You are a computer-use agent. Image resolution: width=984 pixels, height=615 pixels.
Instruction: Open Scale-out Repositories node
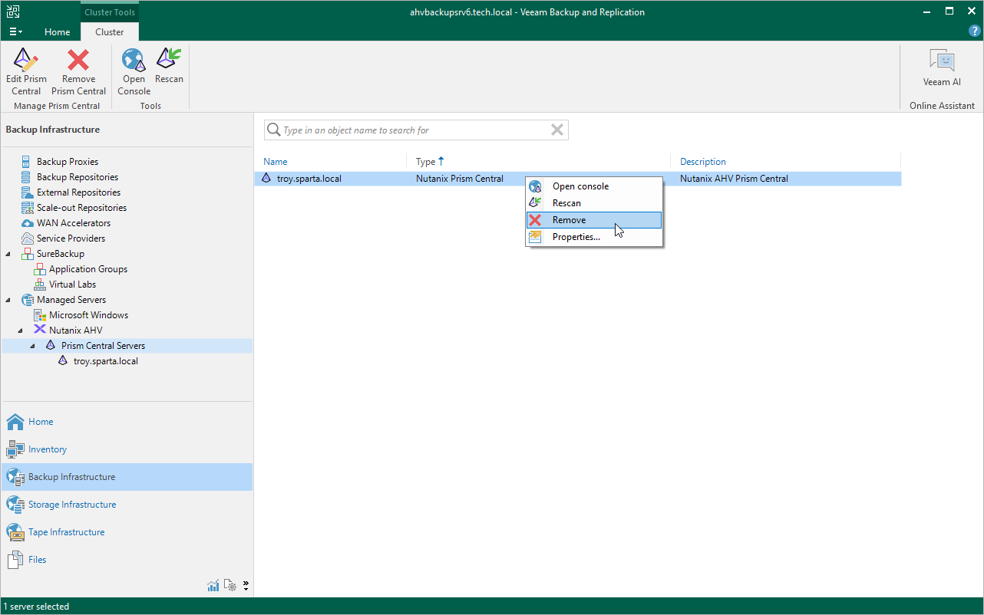[81, 208]
